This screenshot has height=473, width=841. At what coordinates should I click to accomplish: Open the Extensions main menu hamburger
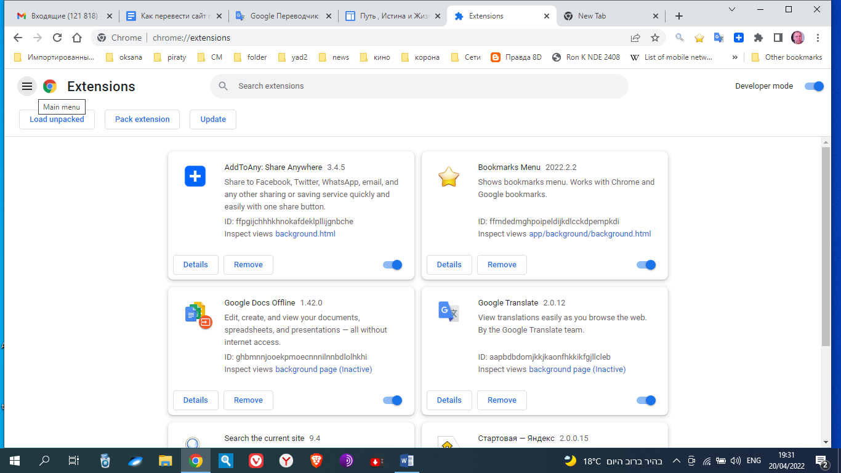[27, 86]
